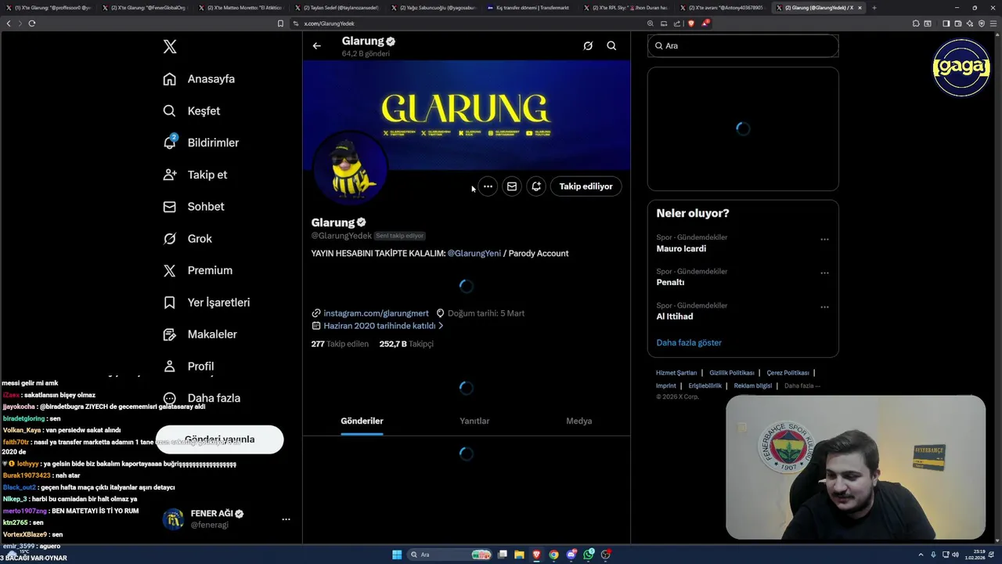Image resolution: width=1002 pixels, height=564 pixels.
Task: Open Anasayfa home page
Action: 199,79
